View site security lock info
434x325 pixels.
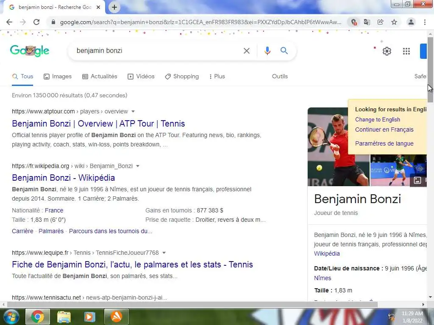(53, 22)
